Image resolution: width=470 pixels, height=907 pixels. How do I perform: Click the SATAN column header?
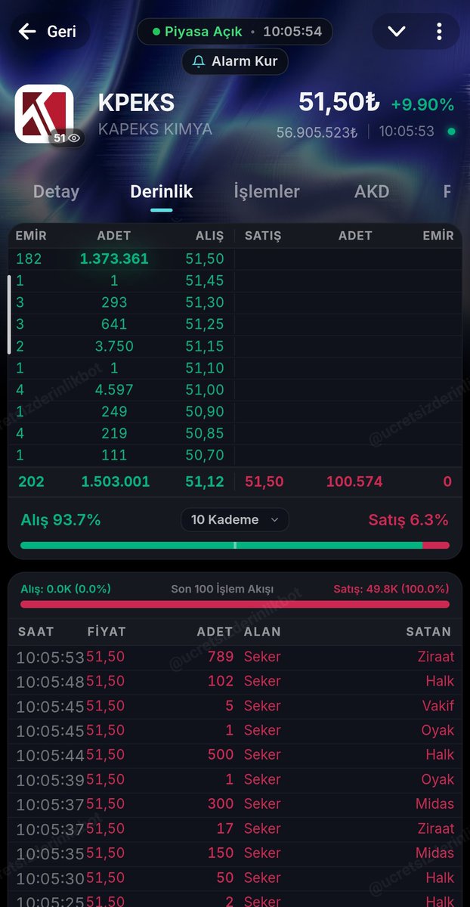[428, 632]
